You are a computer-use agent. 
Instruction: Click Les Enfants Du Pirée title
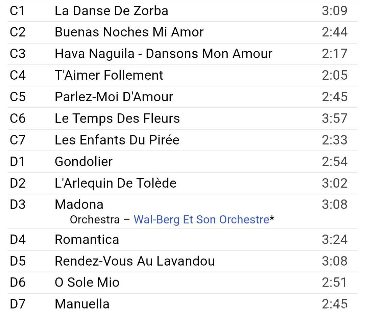(117, 140)
